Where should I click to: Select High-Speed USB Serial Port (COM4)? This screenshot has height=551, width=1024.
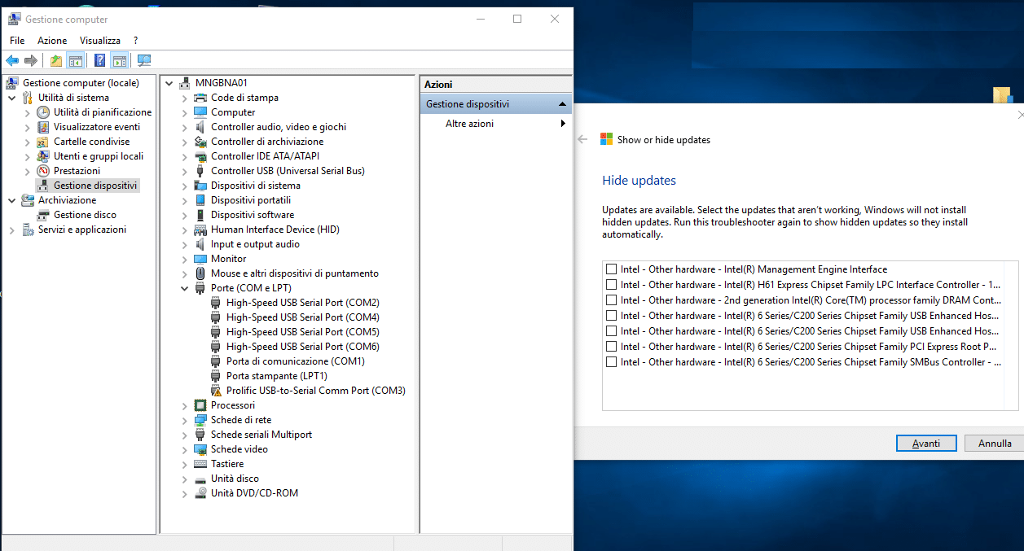tap(303, 317)
